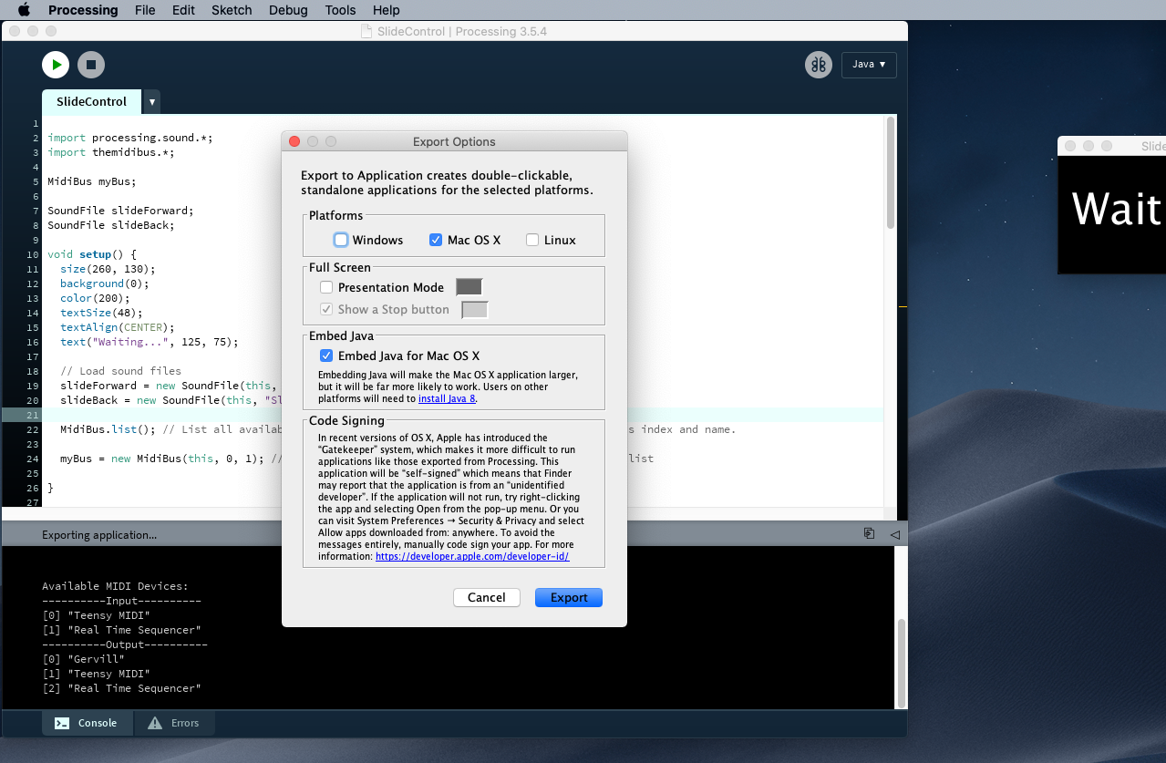The image size is (1166, 763).
Task: Click line number 21 in the gutter
Action: coord(34,415)
